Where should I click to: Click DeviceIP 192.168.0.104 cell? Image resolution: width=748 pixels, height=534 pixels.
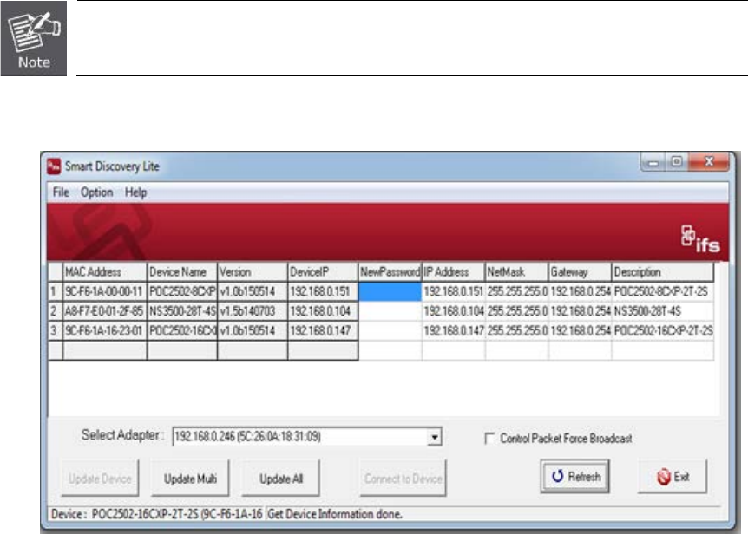(x=323, y=311)
